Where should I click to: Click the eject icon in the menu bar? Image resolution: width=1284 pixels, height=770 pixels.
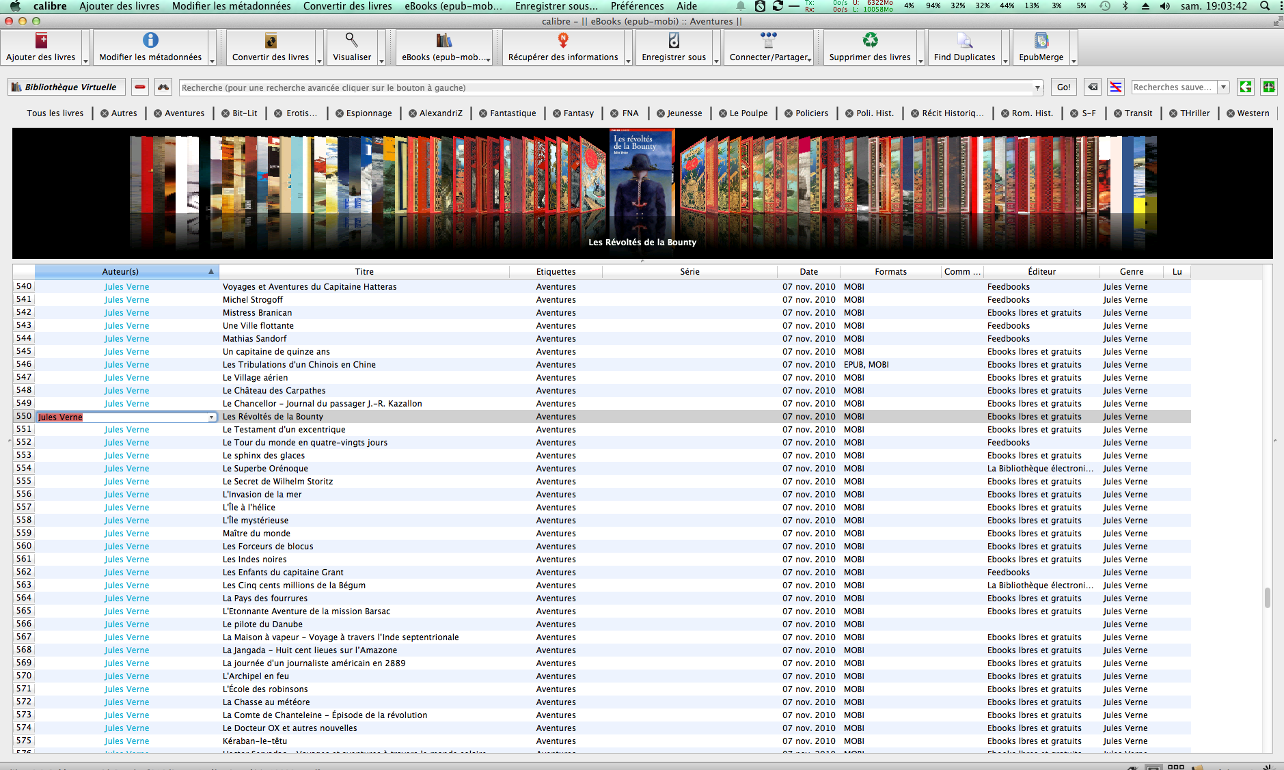1145,6
